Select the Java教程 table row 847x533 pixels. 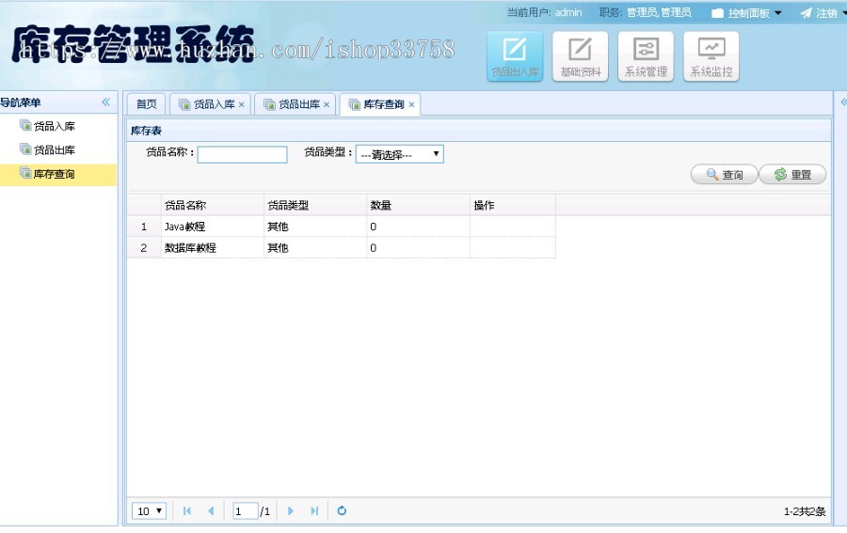(x=342, y=227)
